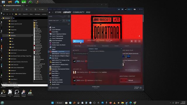
Task: Select The Darkness II in library
Action: pyautogui.click(x=56, y=67)
